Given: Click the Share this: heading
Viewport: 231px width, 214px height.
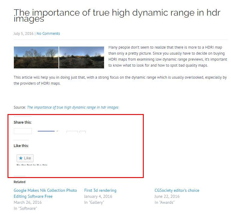Looking at the screenshot, I should click(x=23, y=122).
